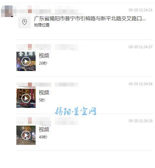The image size is (155, 168).
Task: Open the shared location address text
Action: tap(90, 19)
